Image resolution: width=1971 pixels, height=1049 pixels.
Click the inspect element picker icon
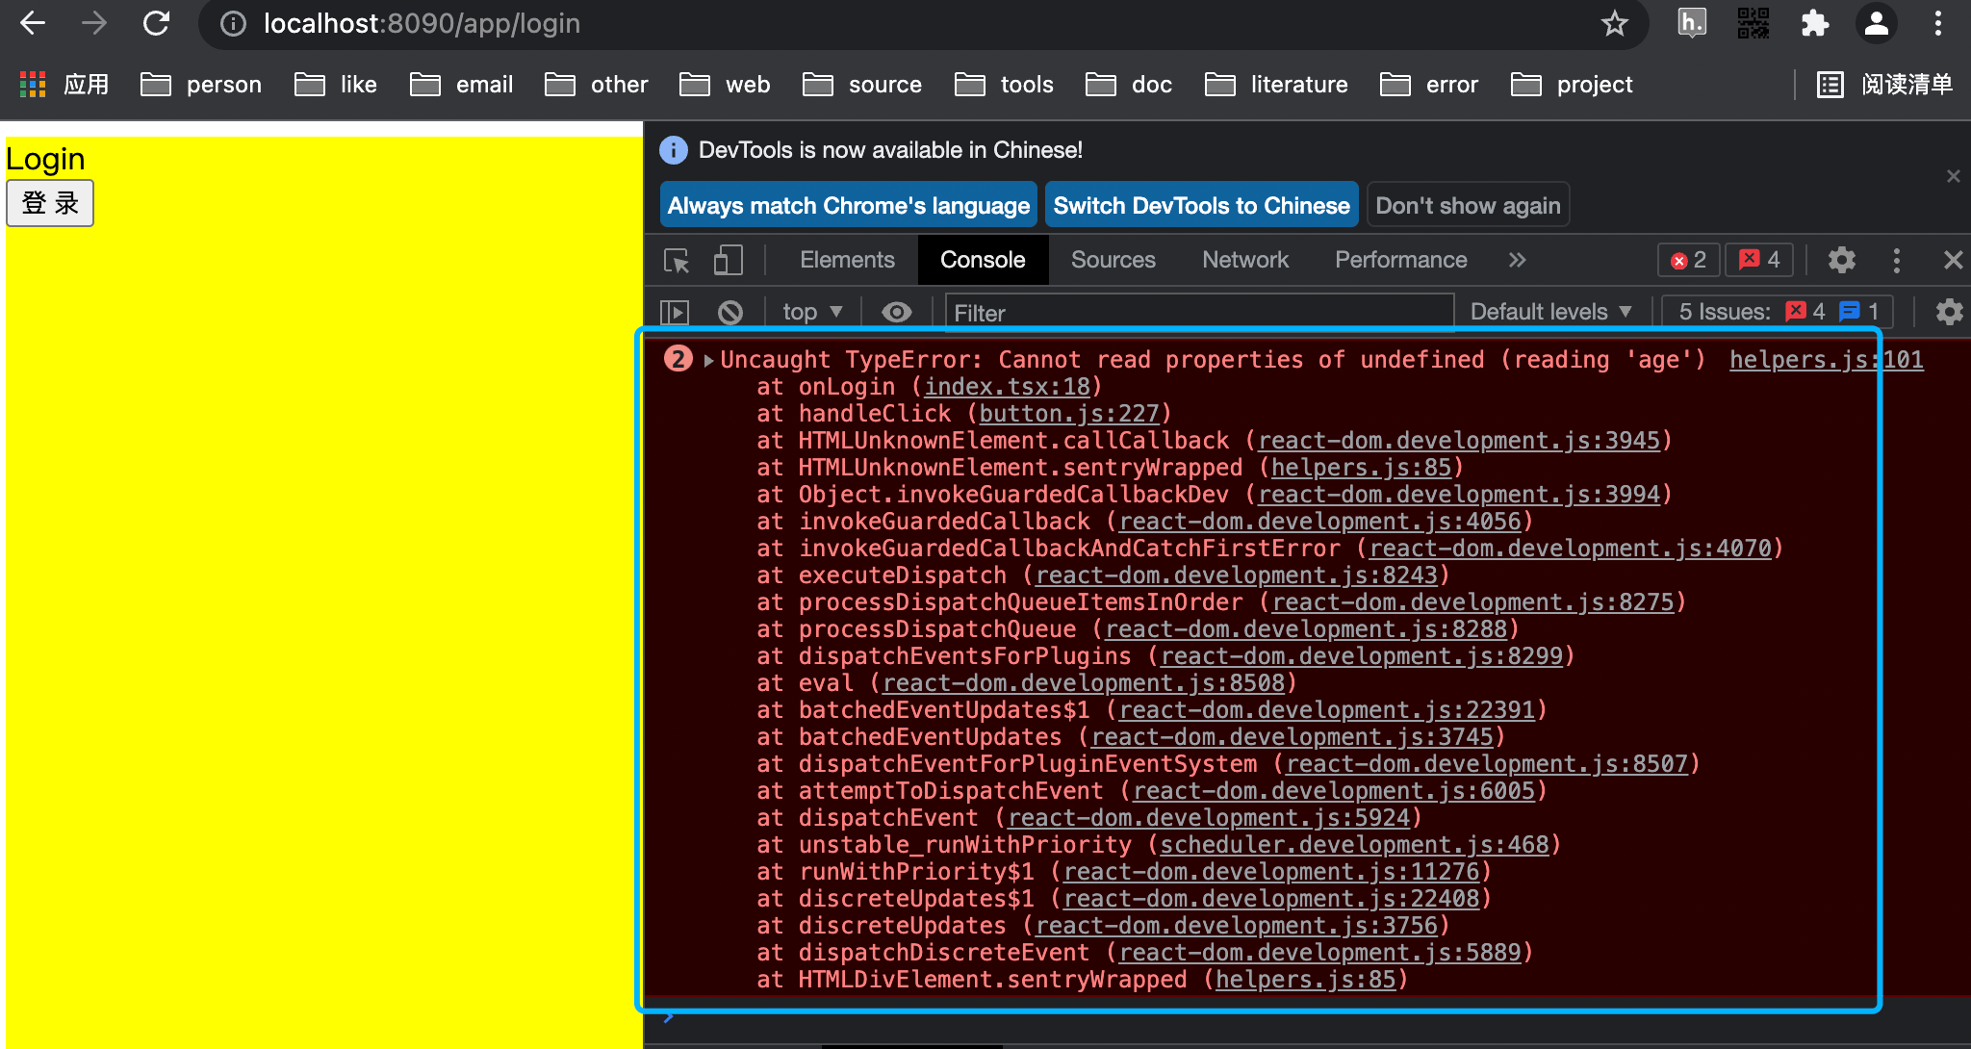coord(677,261)
